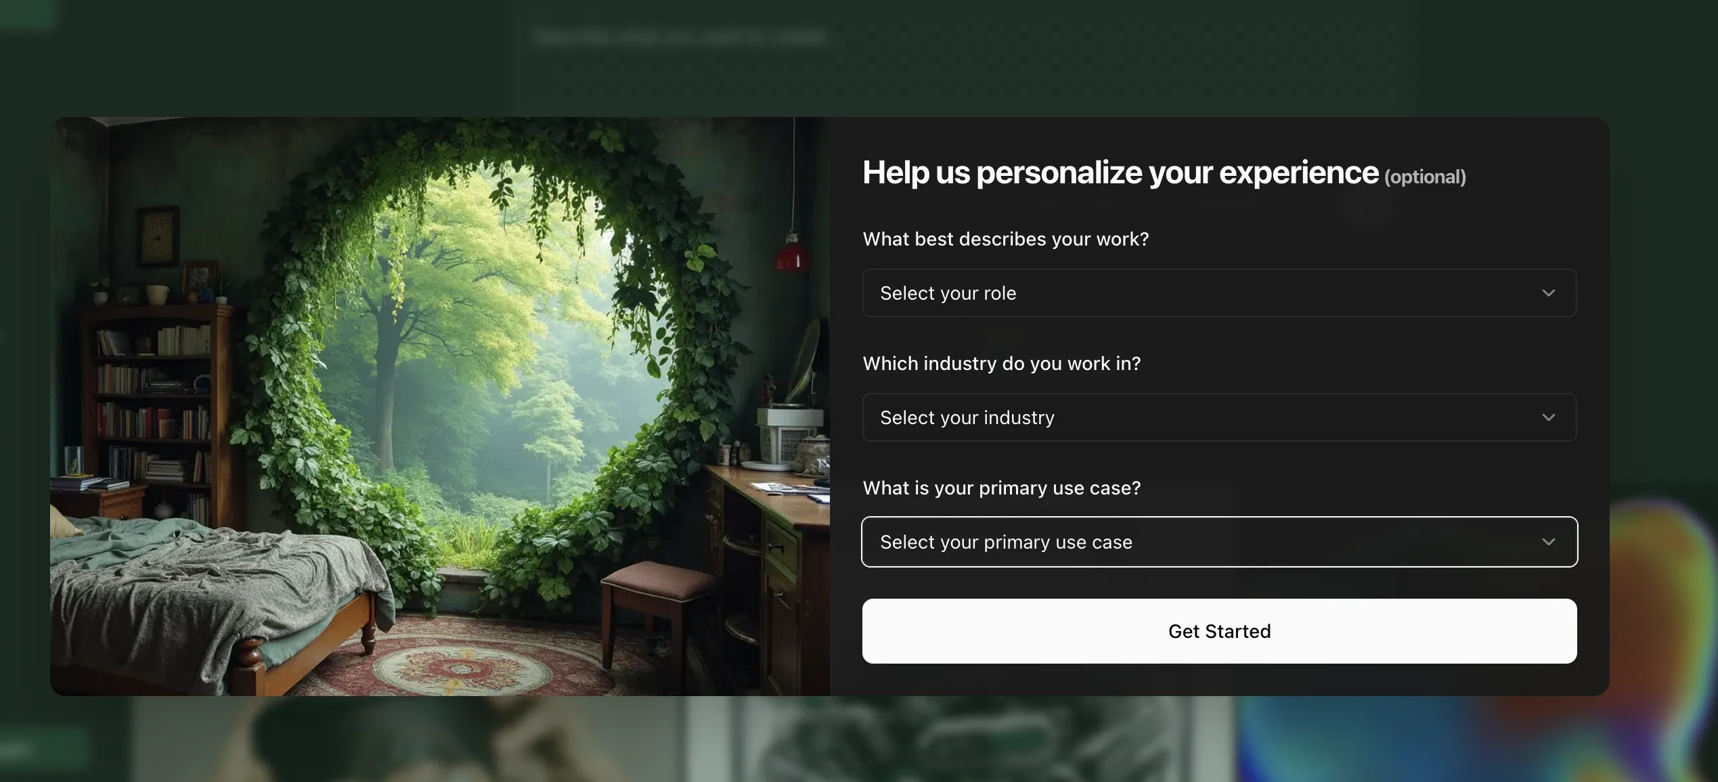Image resolution: width=1718 pixels, height=782 pixels.
Task: Click the chevron arrow in the use case field
Action: 1548,542
